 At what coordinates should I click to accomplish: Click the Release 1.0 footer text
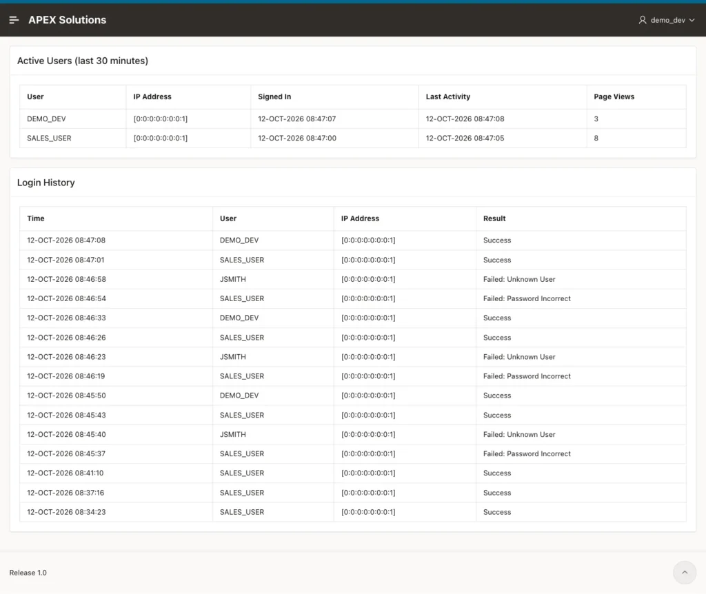[x=28, y=573]
